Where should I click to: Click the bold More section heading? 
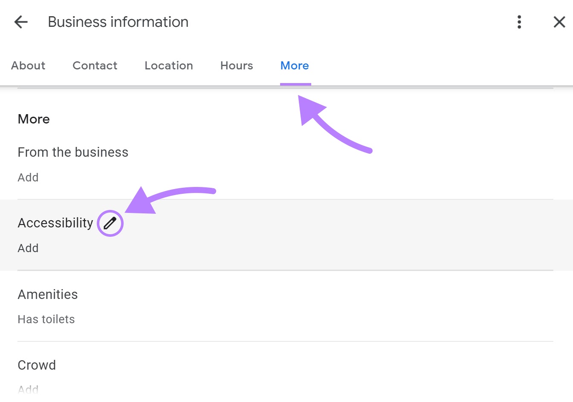[34, 119]
